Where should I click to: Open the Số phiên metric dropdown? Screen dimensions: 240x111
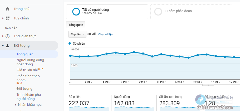point(77,34)
